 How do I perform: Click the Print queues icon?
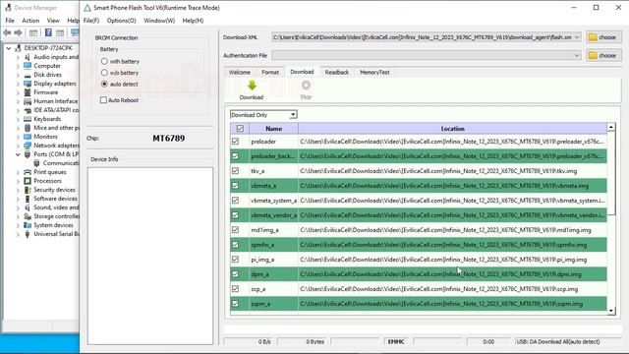tap(28, 172)
